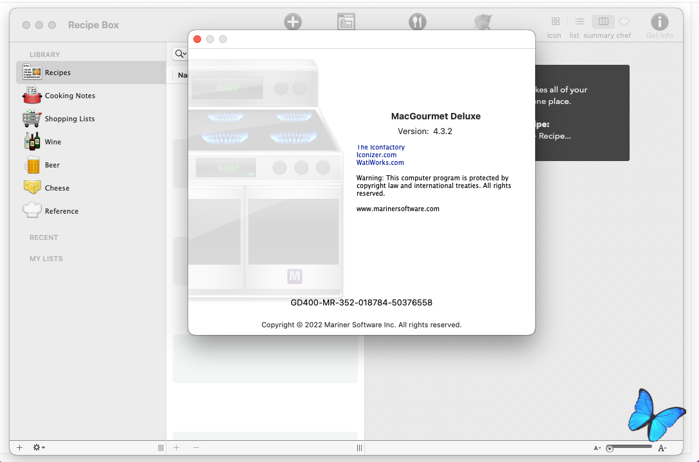Add a new list with sidebar plus button

point(20,448)
